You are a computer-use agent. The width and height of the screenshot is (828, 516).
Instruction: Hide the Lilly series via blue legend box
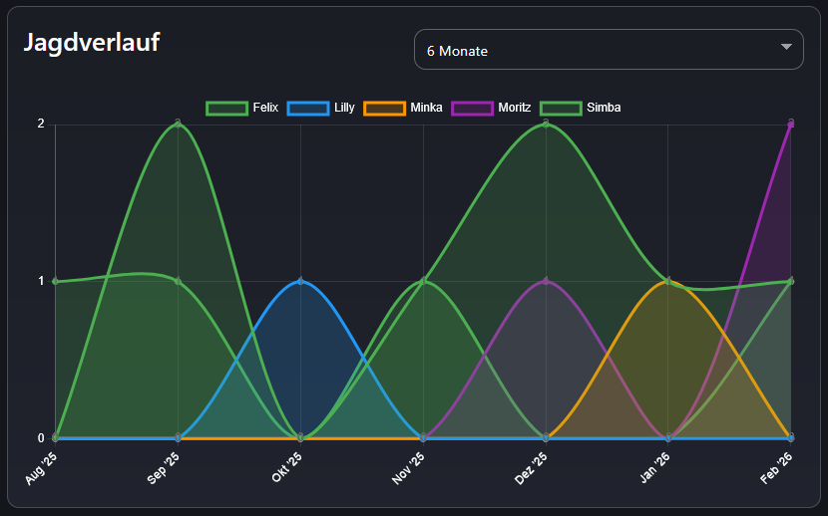(x=307, y=108)
